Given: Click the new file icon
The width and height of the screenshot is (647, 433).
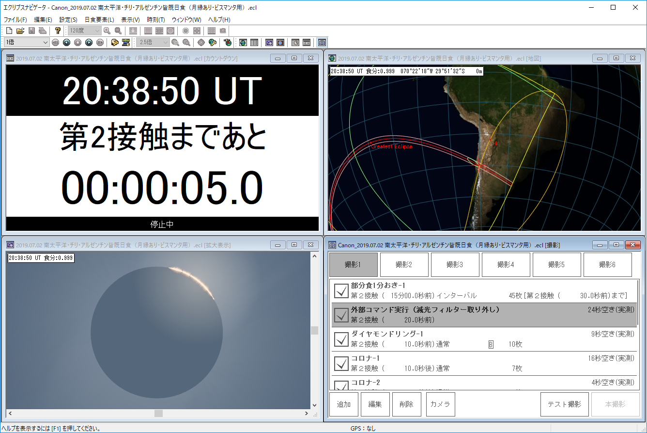Looking at the screenshot, I should pos(9,31).
